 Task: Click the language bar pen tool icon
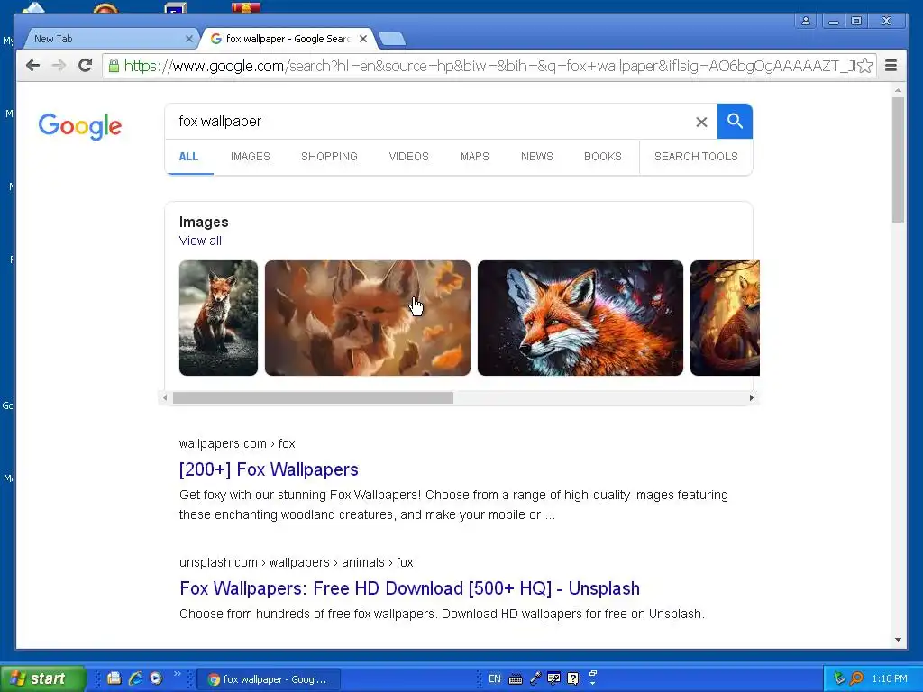point(535,679)
